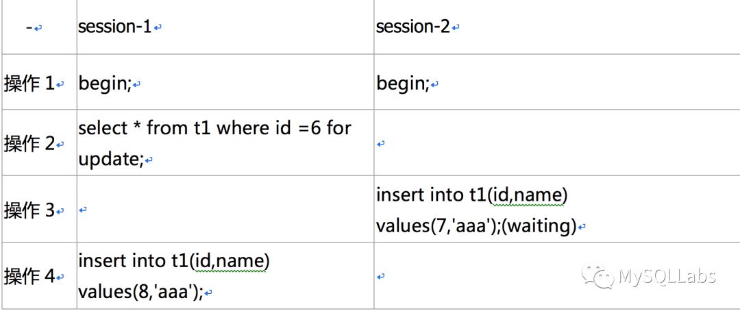Image resolution: width=740 pixels, height=311 pixels.
Task: Click the select * from t1 statement
Action: tap(214, 128)
